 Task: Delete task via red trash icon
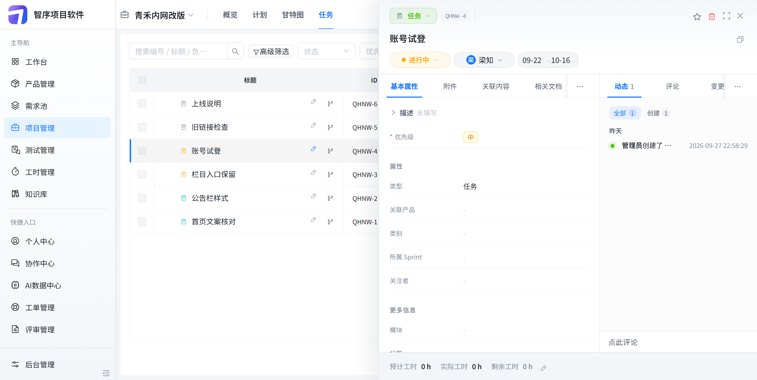click(712, 16)
